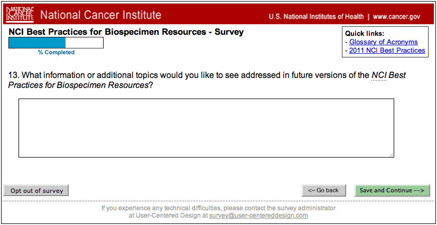The width and height of the screenshot is (437, 225).
Task: Click the empty white part of progress bar
Action: tap(84, 43)
